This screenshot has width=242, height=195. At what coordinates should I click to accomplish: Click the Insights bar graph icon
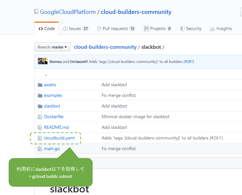pos(212,29)
